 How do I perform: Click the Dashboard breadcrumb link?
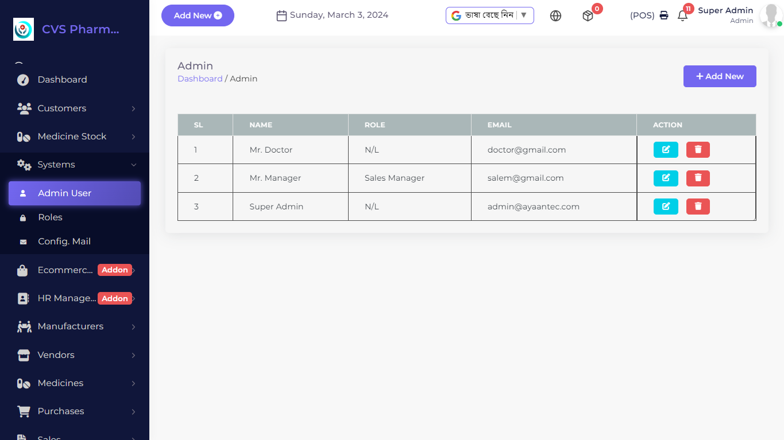pyautogui.click(x=200, y=79)
